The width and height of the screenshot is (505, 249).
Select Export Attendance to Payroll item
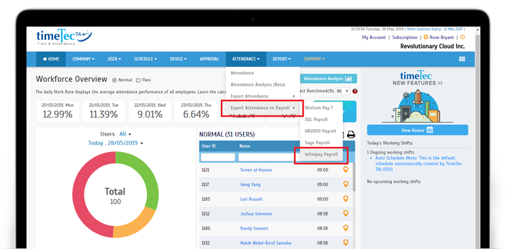tap(263, 108)
